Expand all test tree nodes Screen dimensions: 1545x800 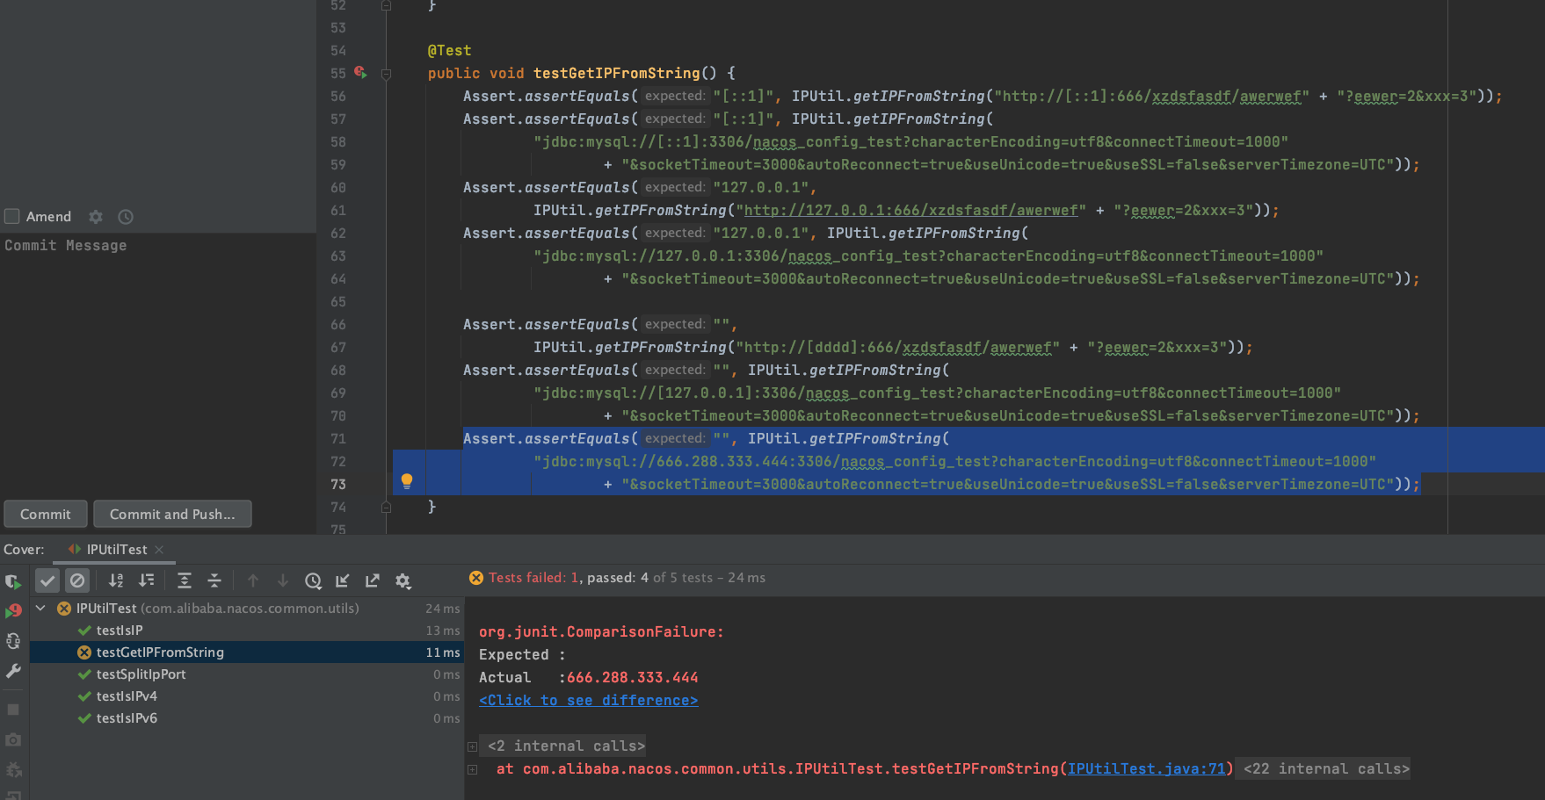[184, 580]
